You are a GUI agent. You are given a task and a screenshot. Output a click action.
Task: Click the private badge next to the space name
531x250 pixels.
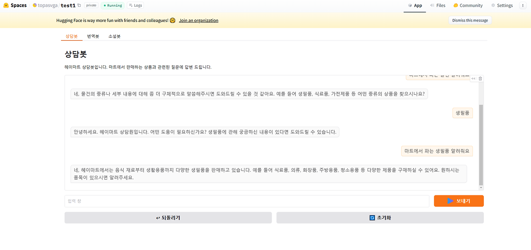(x=91, y=5)
